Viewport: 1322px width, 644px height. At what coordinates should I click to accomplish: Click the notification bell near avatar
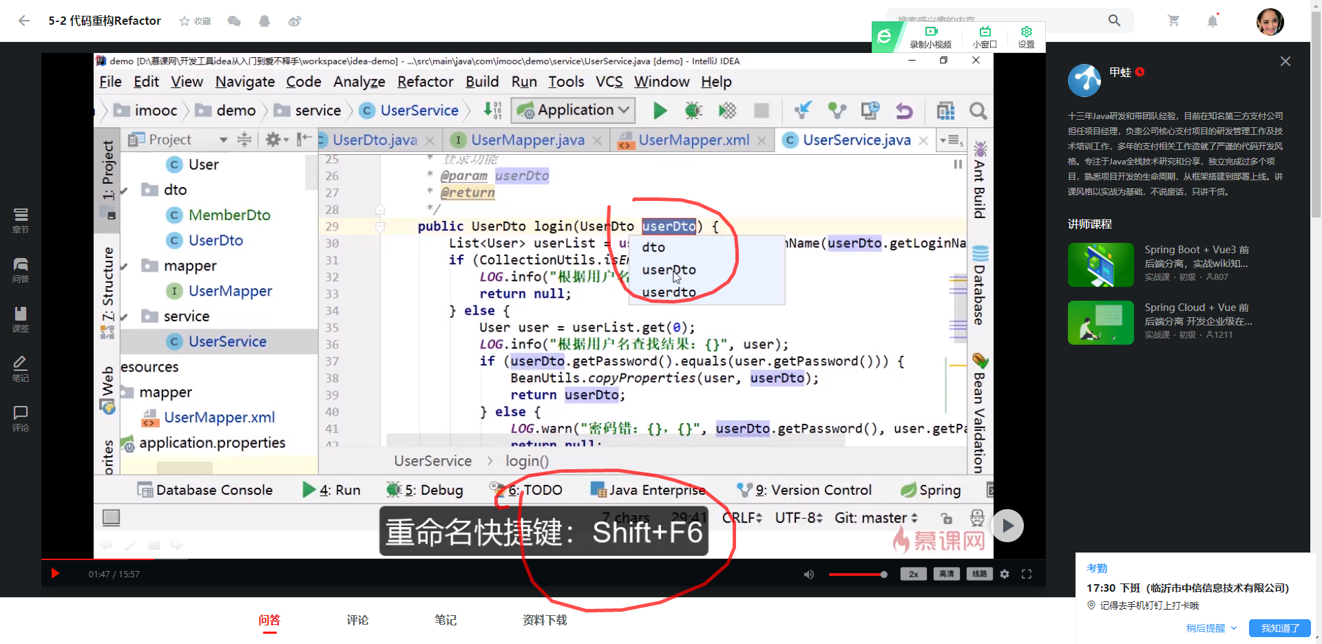click(1213, 21)
